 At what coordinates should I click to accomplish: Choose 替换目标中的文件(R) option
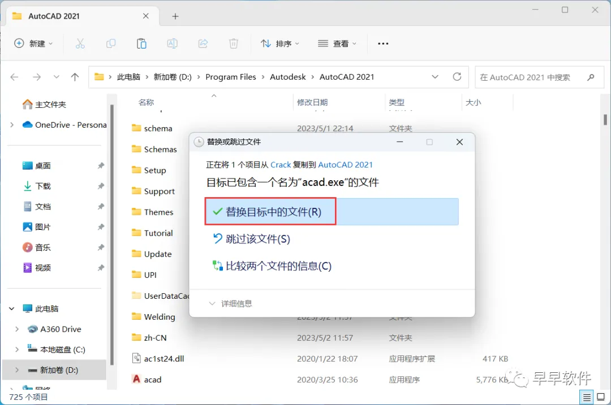click(x=332, y=212)
